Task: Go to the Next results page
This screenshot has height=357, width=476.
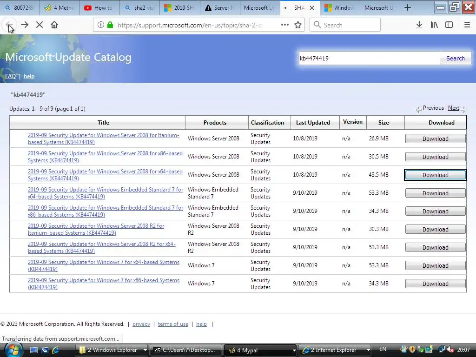Action: click(454, 108)
